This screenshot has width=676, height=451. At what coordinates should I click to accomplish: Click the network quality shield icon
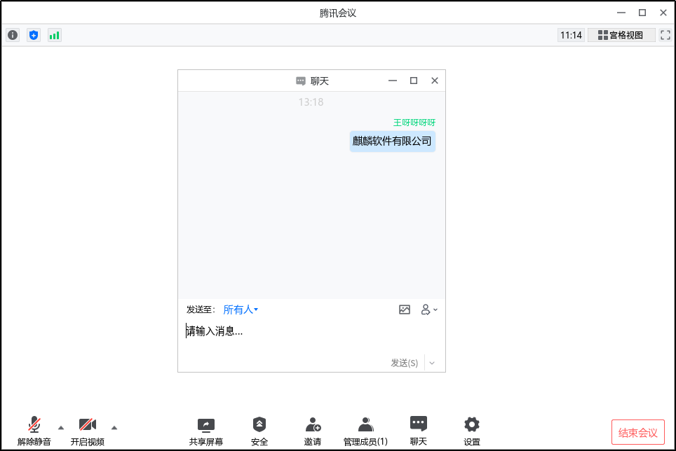(34, 34)
